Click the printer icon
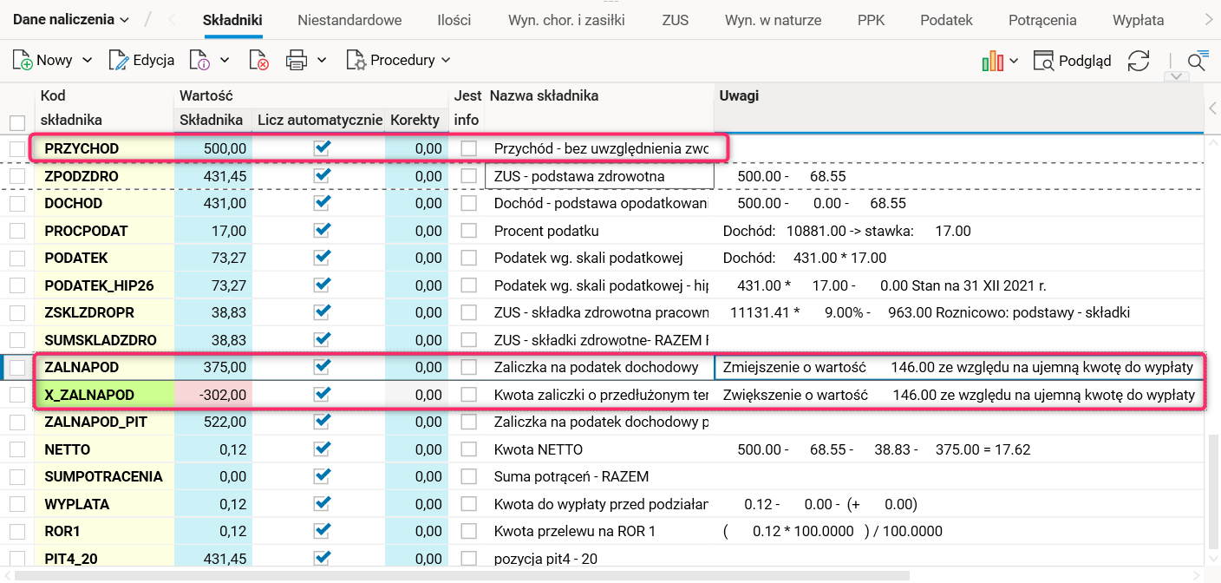Screen dimensions: 1221x583 297,61
